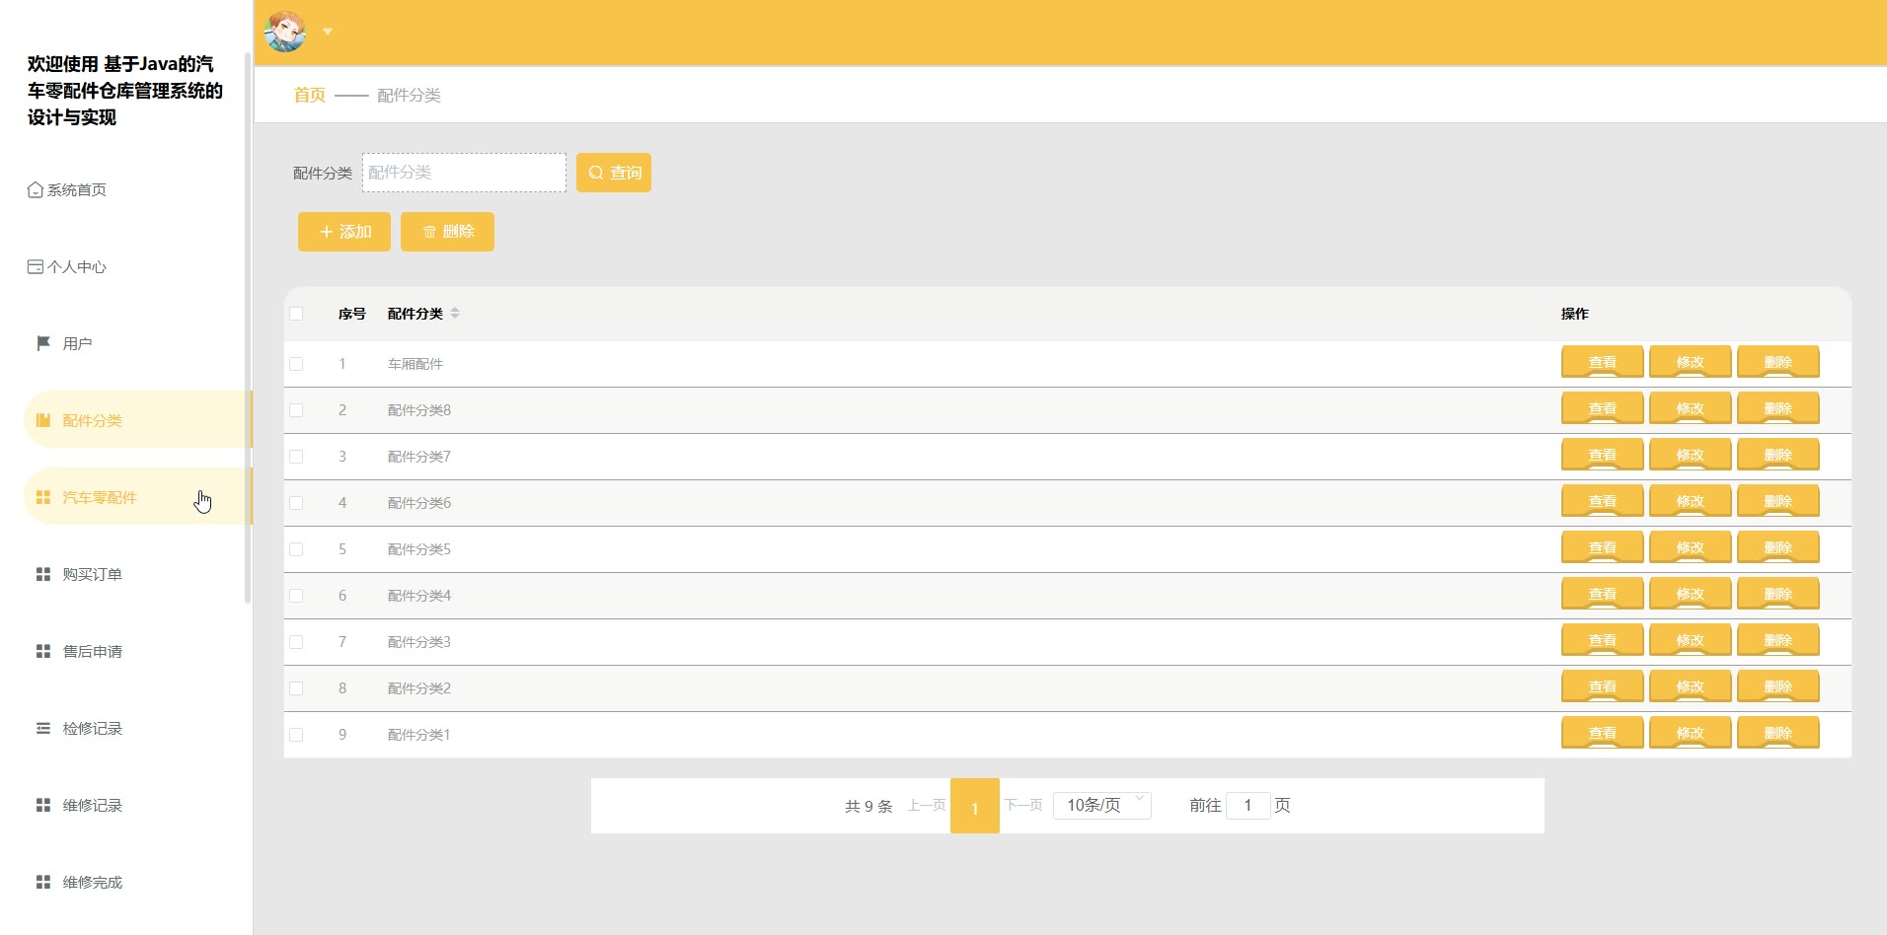Click the sidebar vertical scrollbar
This screenshot has width=1887, height=935.
248,325
